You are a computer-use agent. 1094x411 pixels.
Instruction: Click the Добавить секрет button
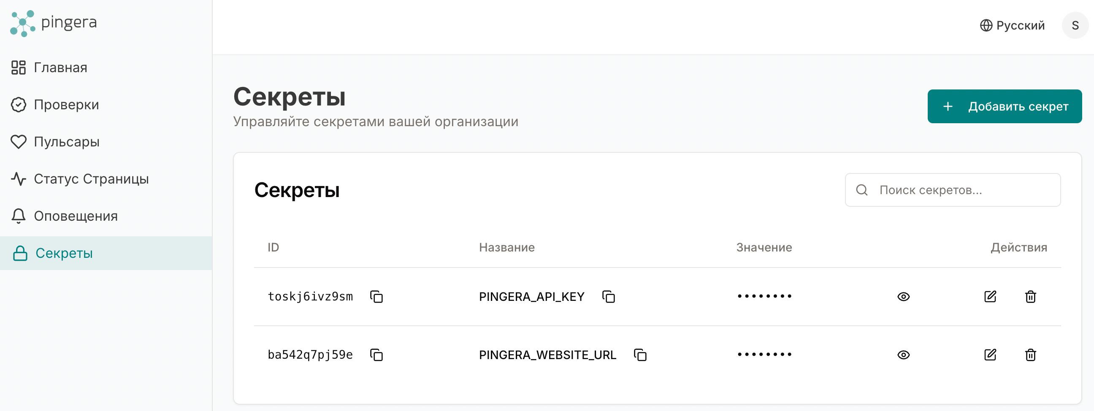pyautogui.click(x=1004, y=106)
